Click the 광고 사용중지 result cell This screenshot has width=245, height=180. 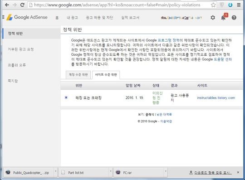[180, 97]
